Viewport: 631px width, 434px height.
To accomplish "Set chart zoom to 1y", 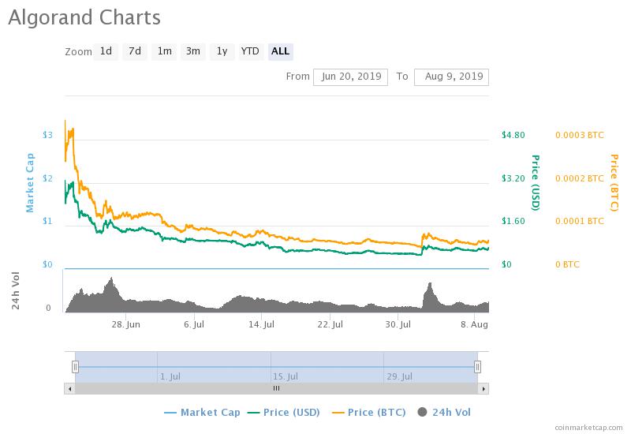I will click(x=222, y=51).
